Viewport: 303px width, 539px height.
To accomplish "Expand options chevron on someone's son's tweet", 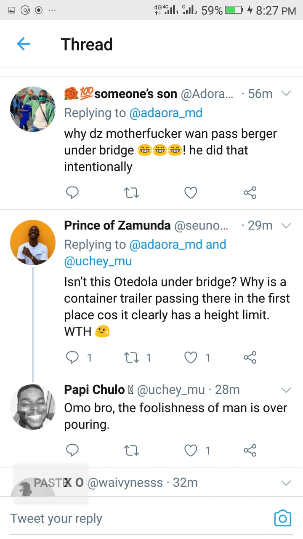I will point(286,93).
